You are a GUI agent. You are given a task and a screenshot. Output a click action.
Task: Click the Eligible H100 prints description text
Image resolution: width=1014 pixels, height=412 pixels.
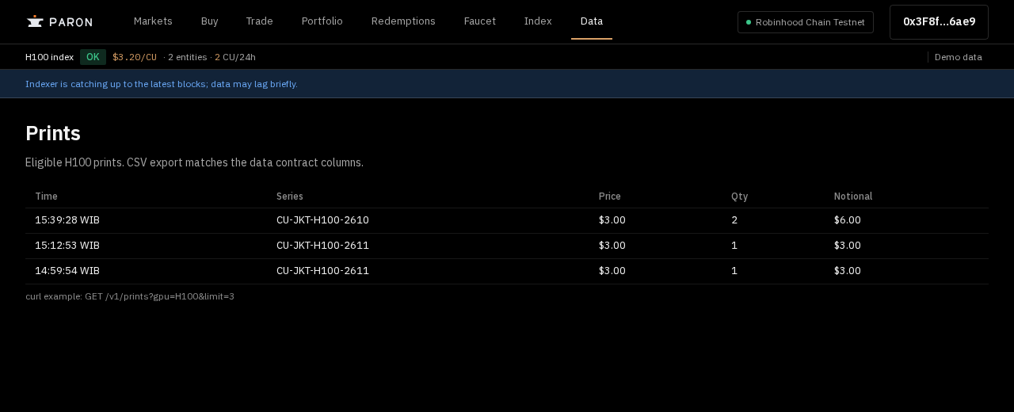click(x=194, y=162)
